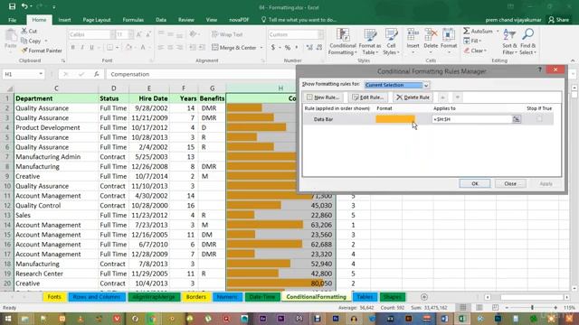Open the Customize Quick Access Toolbar arrow

coord(54,7)
